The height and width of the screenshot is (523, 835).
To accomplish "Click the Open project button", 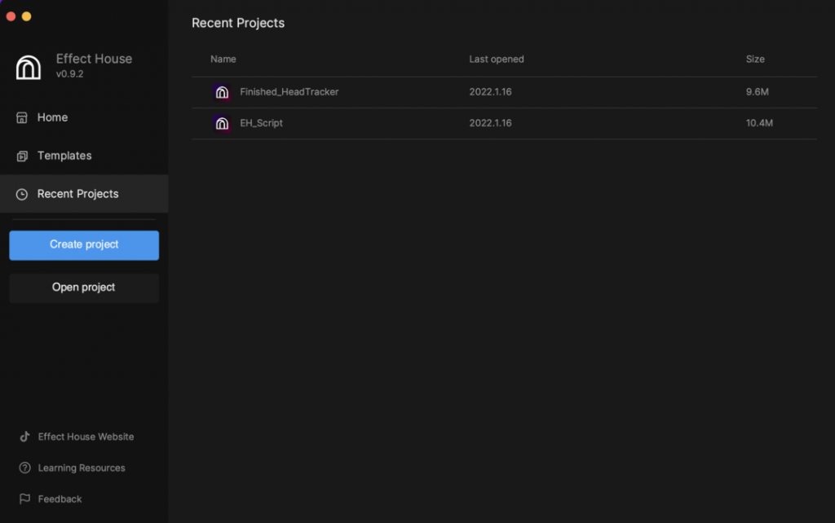I will coord(84,288).
